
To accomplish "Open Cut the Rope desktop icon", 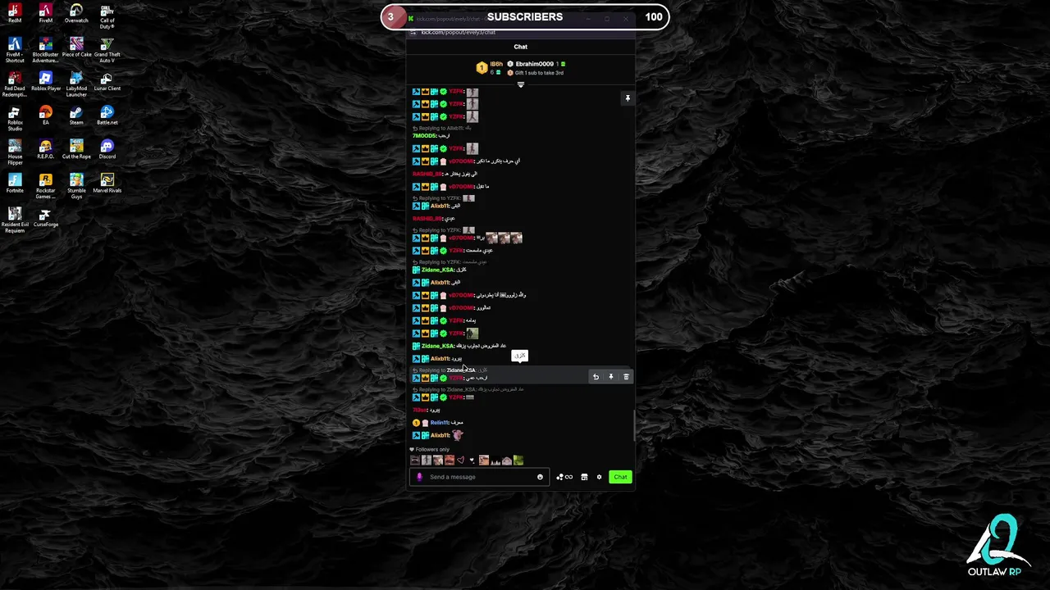I will (x=76, y=150).
